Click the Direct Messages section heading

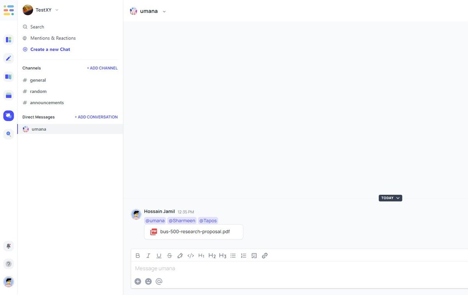point(39,117)
